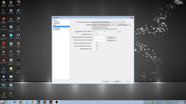The height and width of the screenshot is (104, 186).
Task: Select the Общие settings category
Action: click(x=61, y=21)
